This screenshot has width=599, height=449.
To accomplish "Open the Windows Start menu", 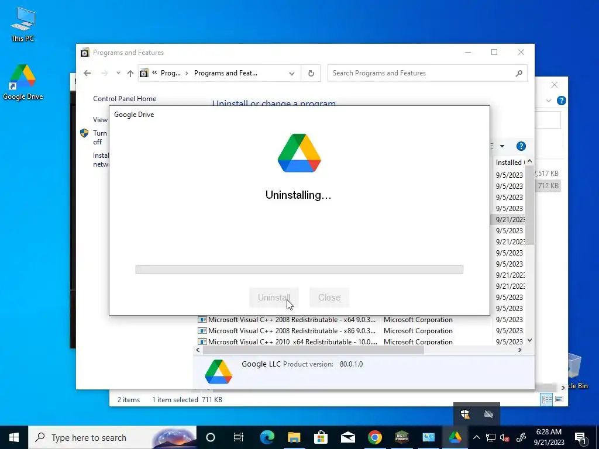I will coord(14,437).
